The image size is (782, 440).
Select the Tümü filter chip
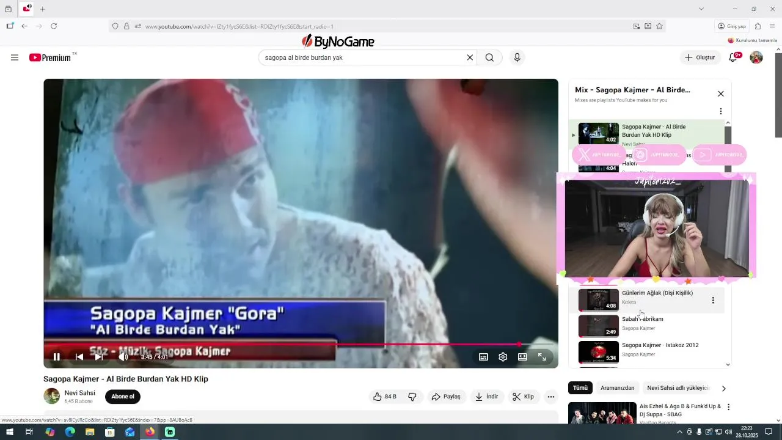[x=580, y=388]
